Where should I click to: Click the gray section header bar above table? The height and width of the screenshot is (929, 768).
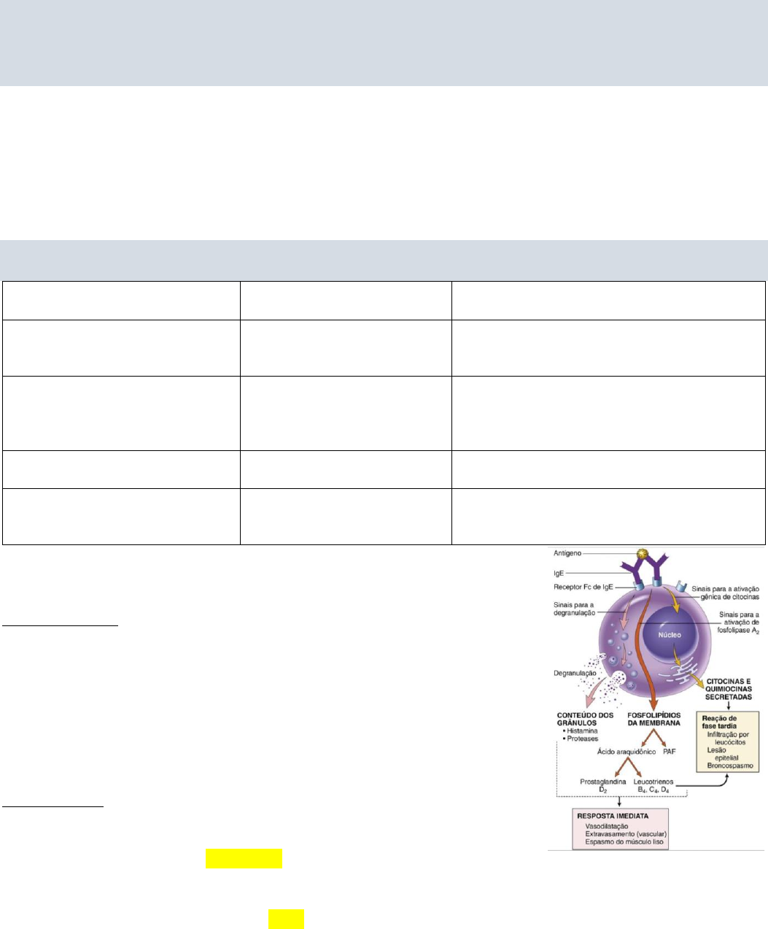384,259
